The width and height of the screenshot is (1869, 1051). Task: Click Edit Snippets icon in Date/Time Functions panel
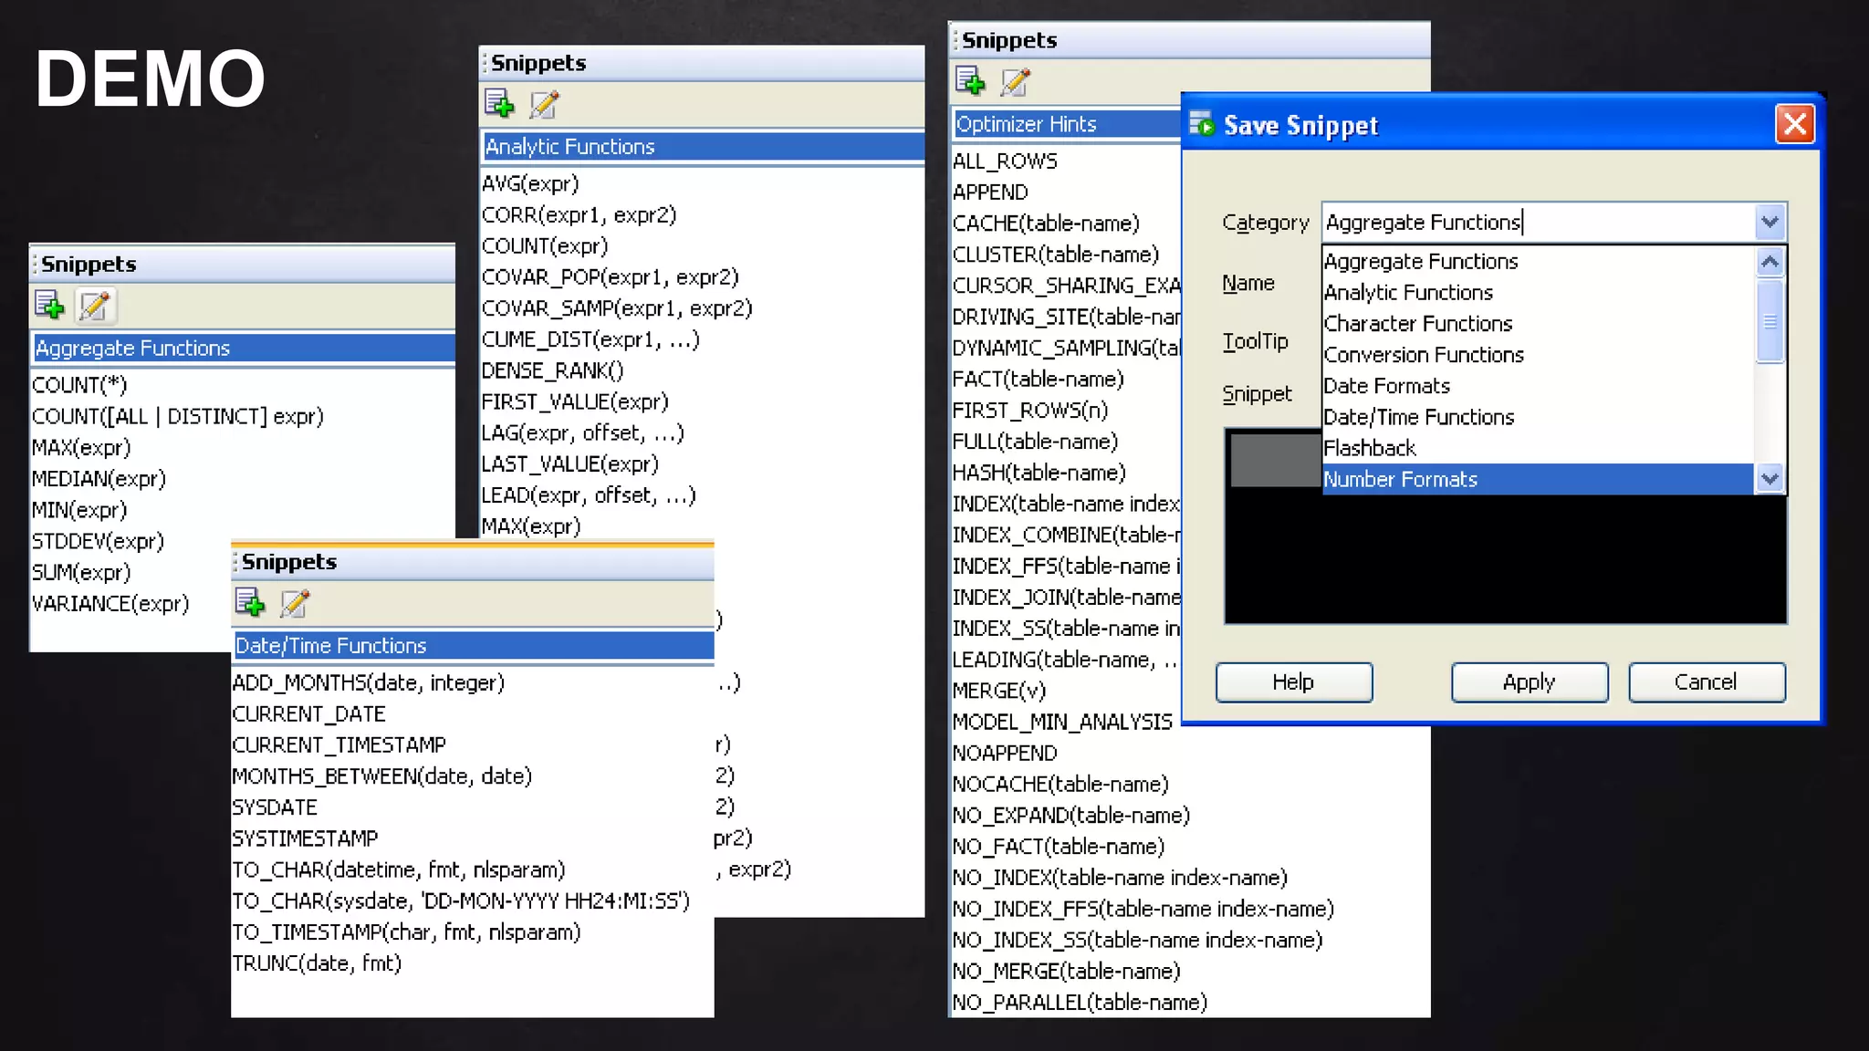coord(295,603)
